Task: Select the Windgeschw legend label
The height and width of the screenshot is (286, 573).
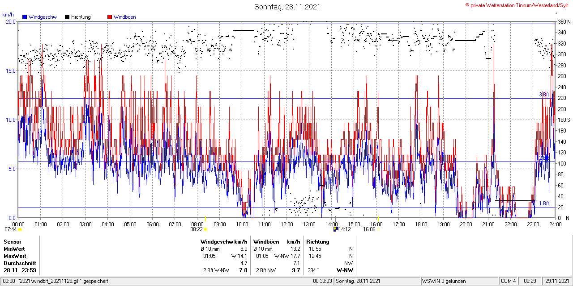Action: point(43,17)
